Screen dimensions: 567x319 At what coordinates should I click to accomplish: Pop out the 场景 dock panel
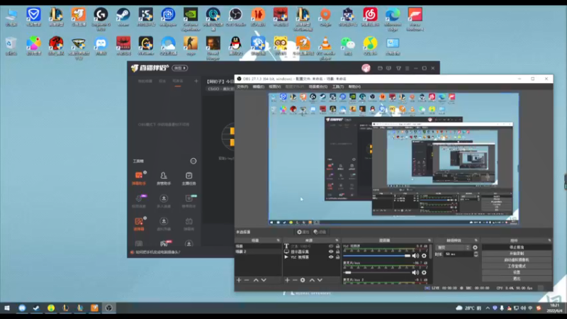[x=278, y=240]
